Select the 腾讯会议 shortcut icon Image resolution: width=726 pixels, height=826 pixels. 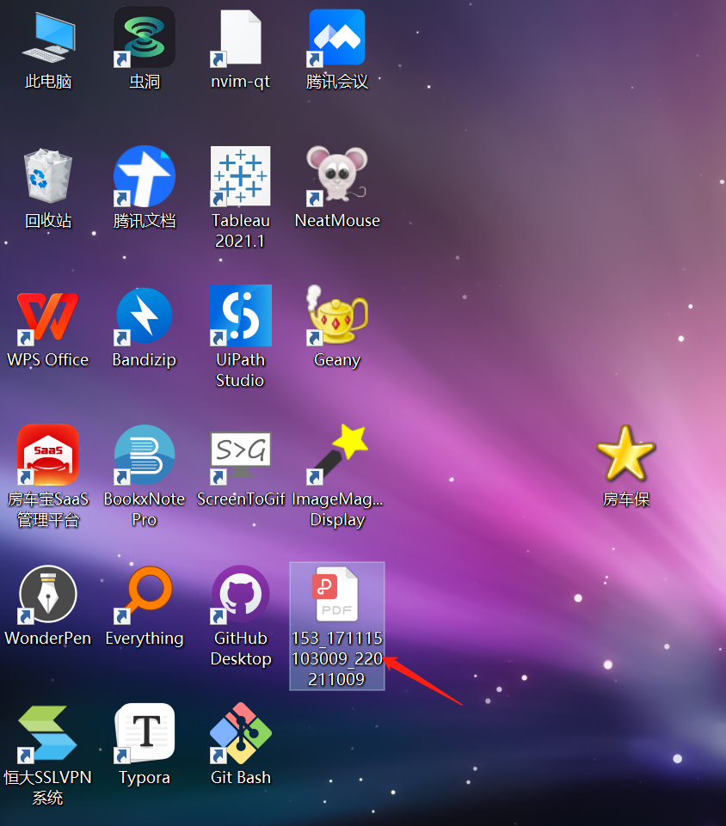pos(337,37)
